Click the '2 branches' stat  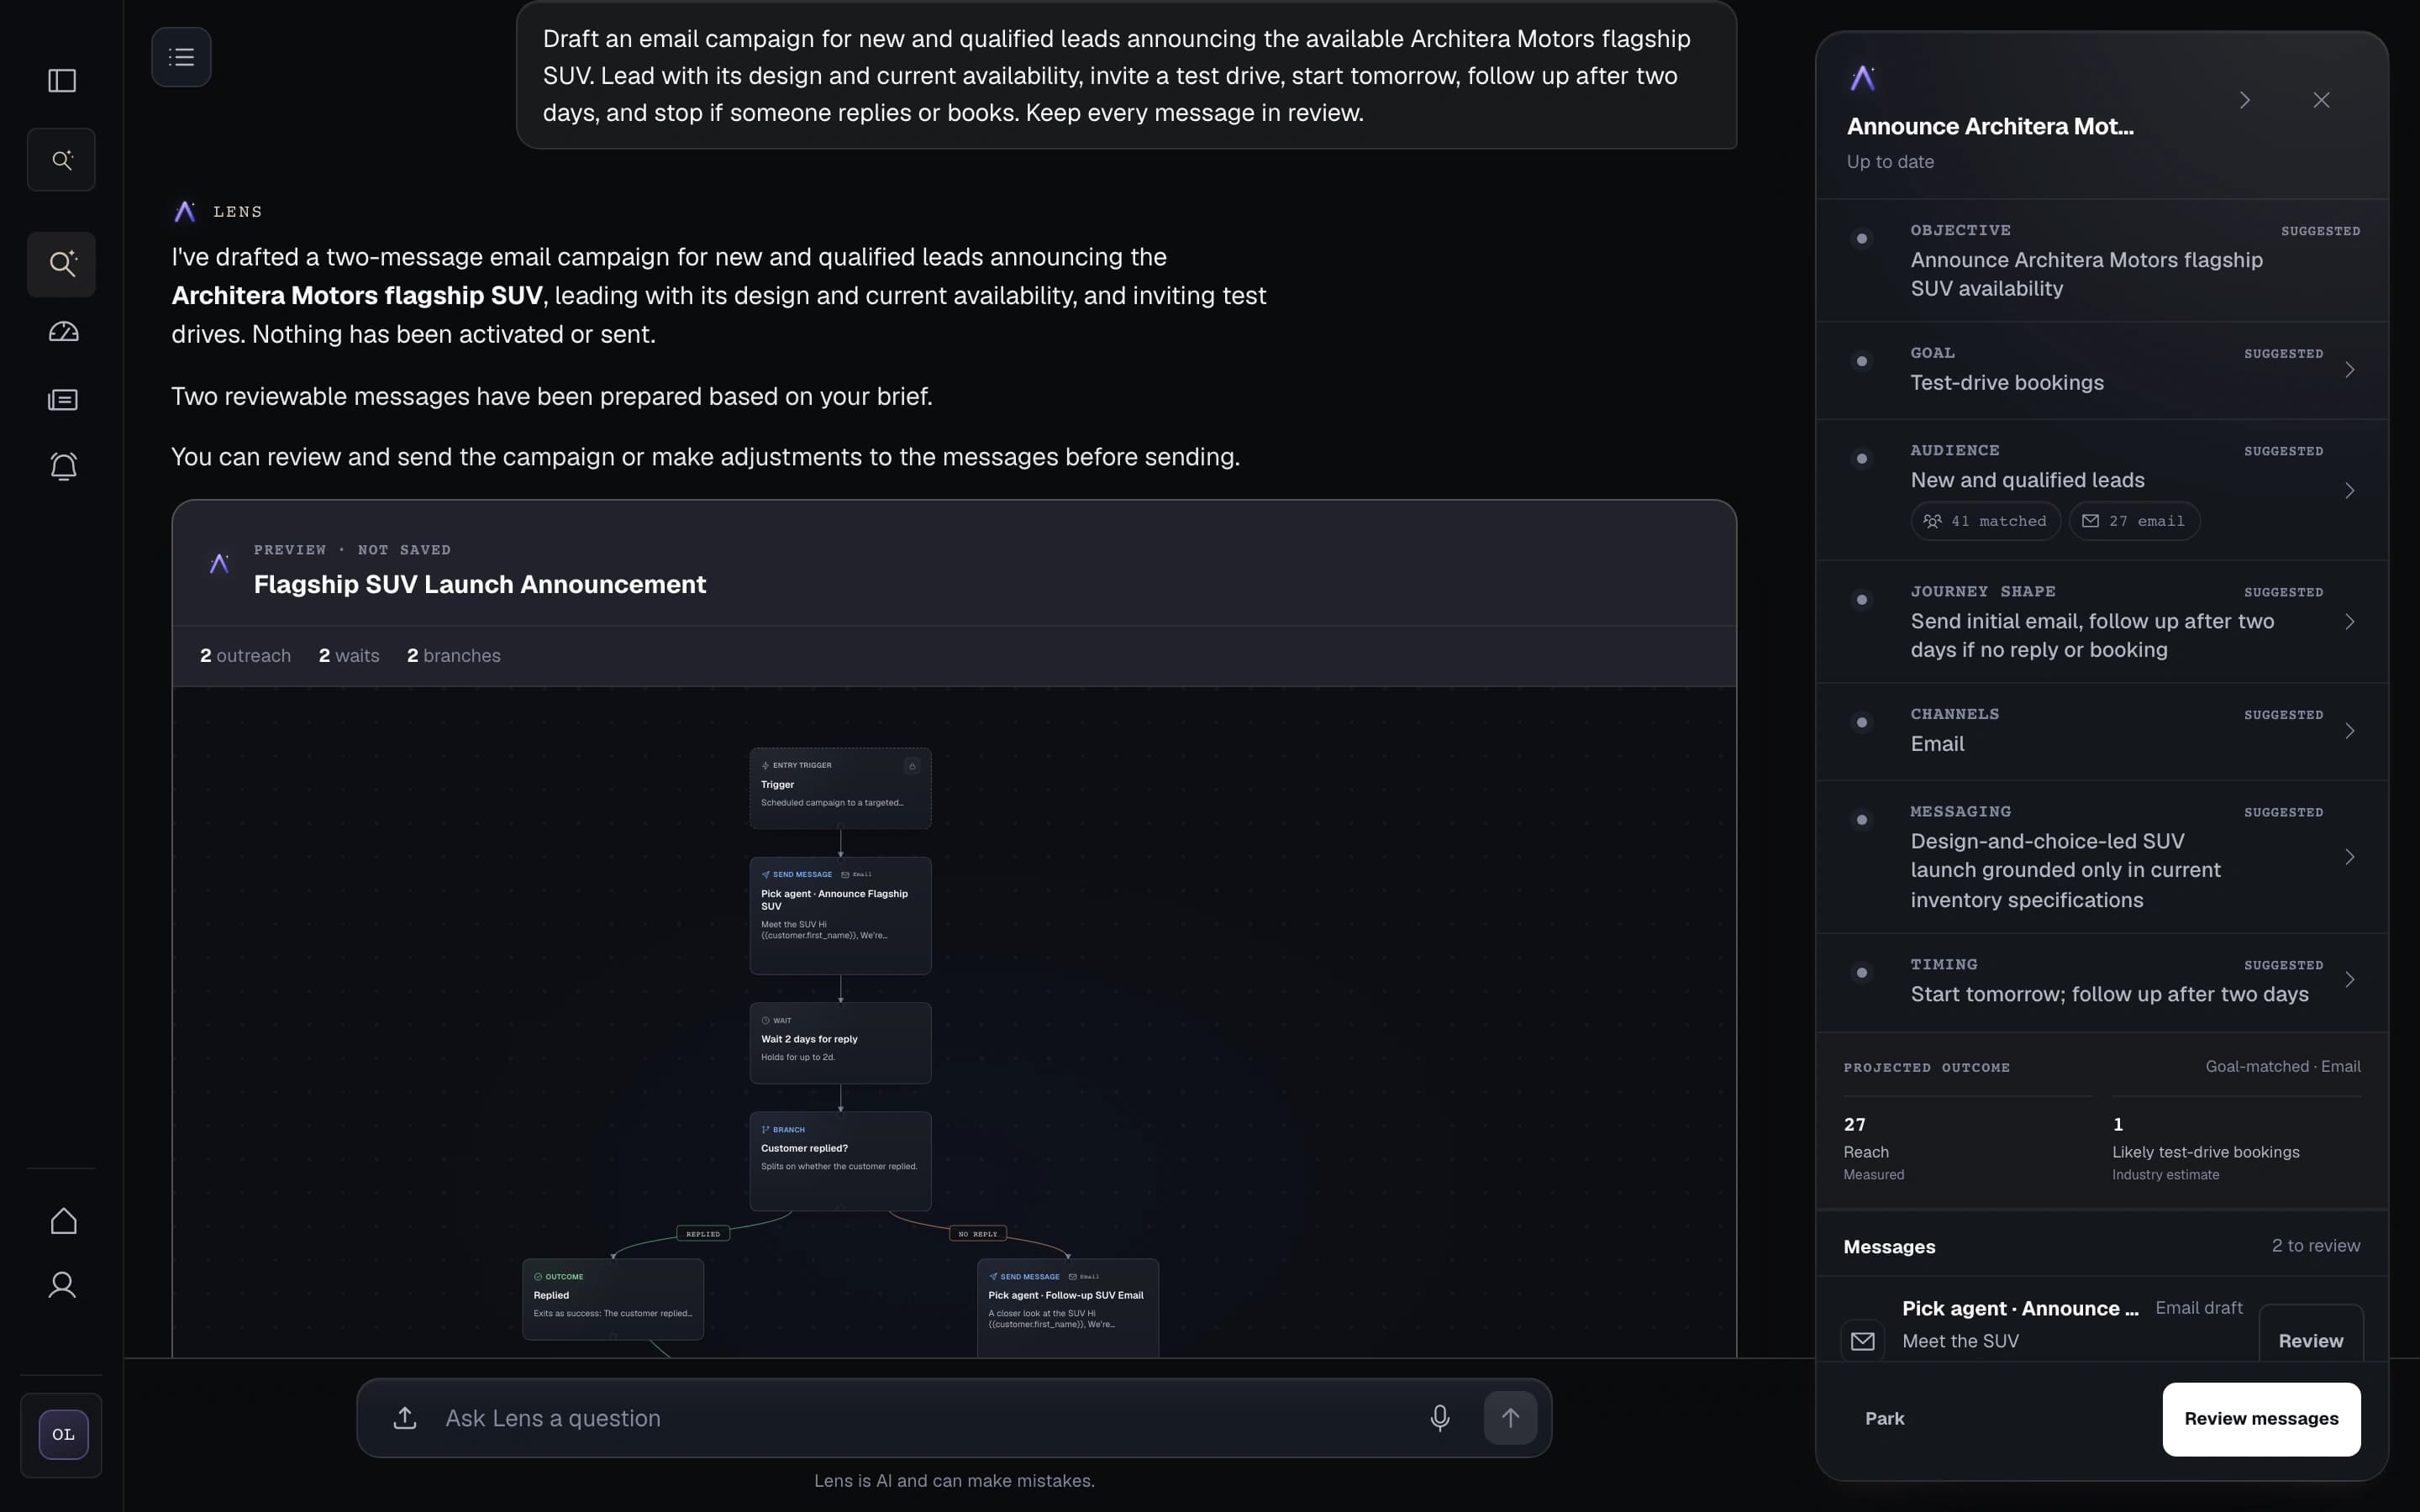(454, 656)
